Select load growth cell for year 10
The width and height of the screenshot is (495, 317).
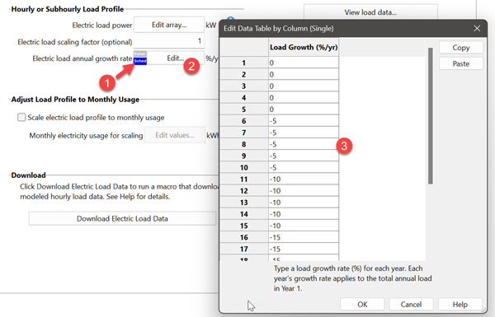304,167
